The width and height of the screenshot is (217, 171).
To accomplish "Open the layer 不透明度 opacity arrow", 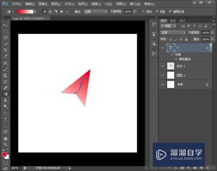I will click(212, 33).
